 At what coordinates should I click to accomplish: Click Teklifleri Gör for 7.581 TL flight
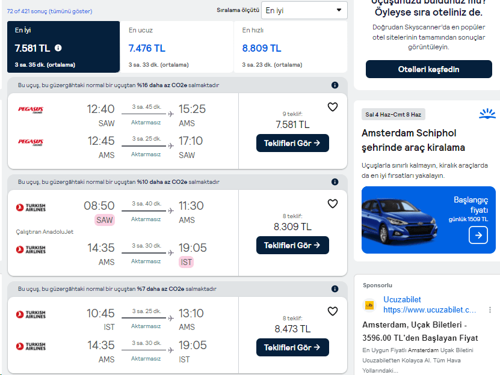point(292,143)
